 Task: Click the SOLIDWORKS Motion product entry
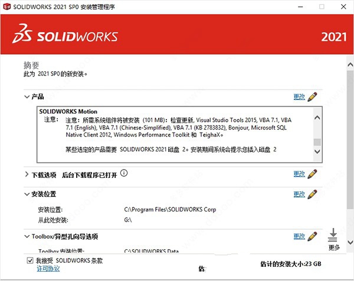[x=68, y=111]
